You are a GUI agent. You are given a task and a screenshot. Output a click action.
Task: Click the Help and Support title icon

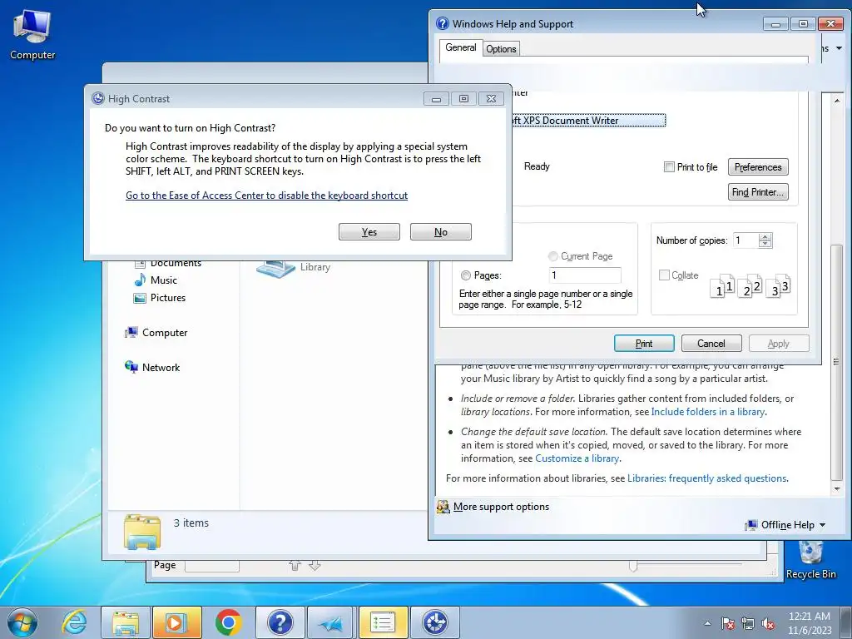(x=443, y=23)
